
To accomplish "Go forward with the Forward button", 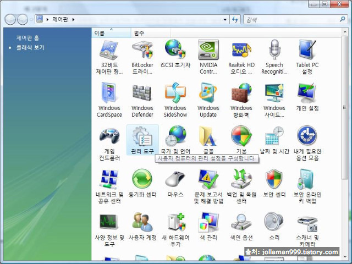I will point(23,20).
